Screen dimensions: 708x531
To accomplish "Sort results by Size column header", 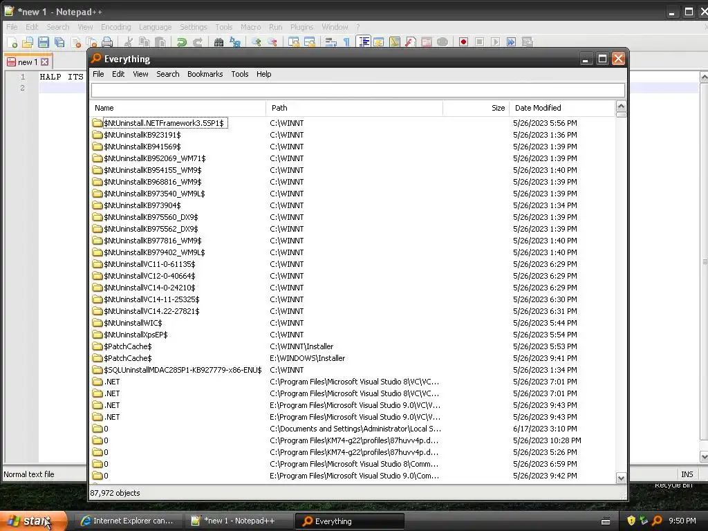I will click(476, 108).
